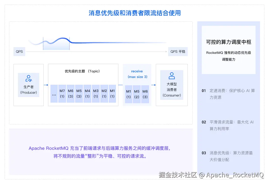Click item 01 定速消费
The width and height of the screenshot is (269, 184).
[228, 94]
